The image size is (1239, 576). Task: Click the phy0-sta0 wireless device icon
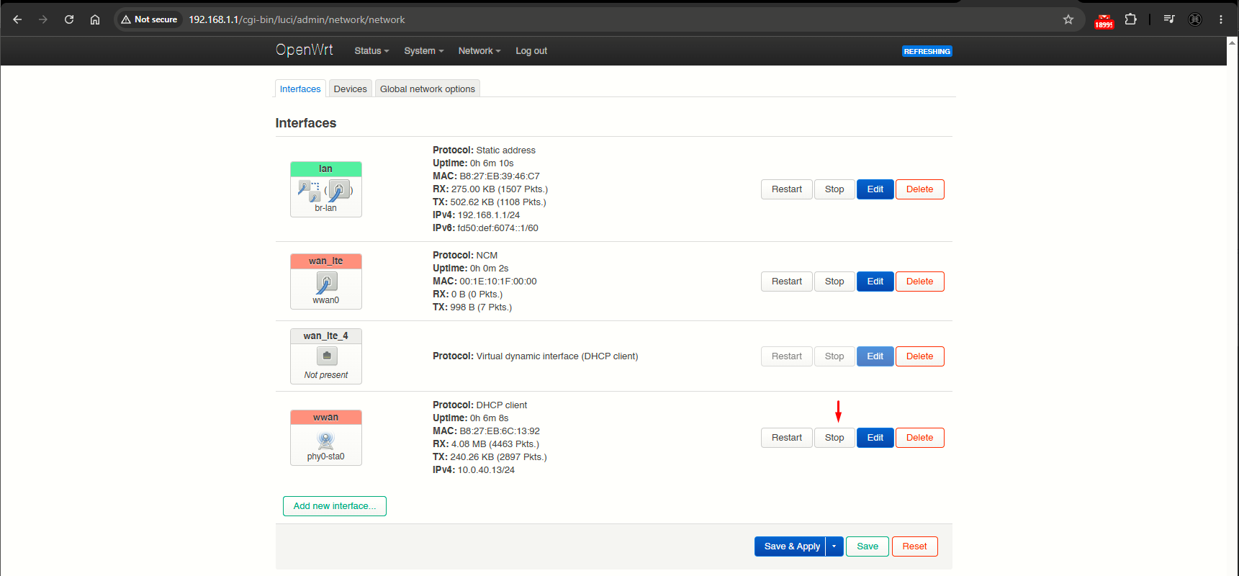pyautogui.click(x=326, y=440)
